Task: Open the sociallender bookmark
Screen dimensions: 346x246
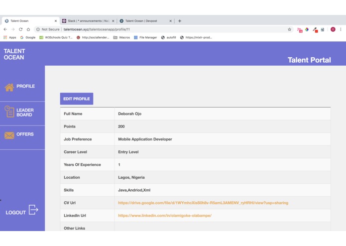Action: pos(93,37)
